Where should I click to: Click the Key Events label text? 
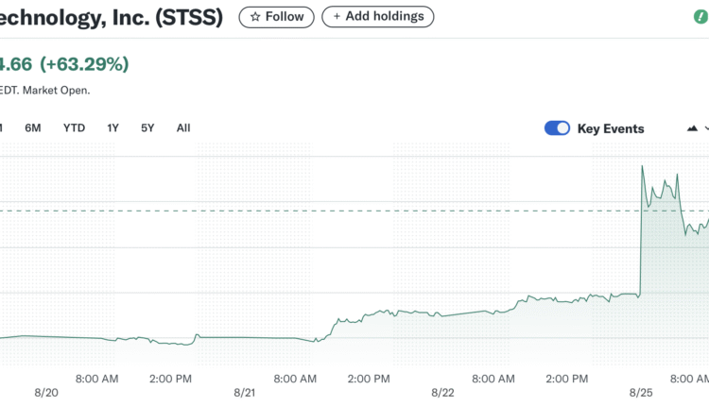pyautogui.click(x=611, y=128)
